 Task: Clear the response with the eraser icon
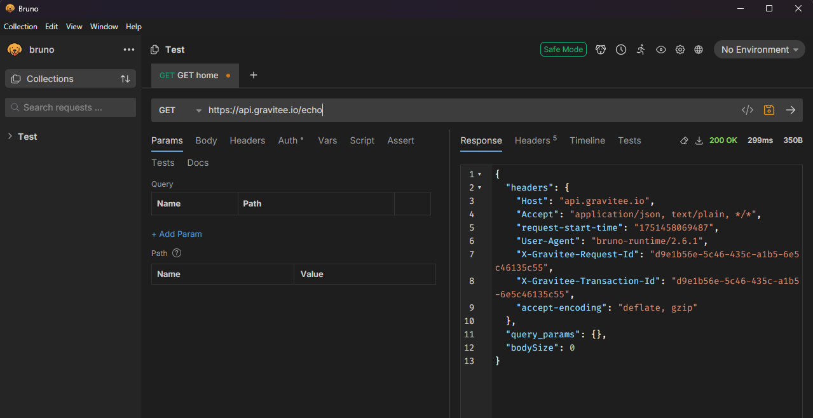pyautogui.click(x=684, y=140)
